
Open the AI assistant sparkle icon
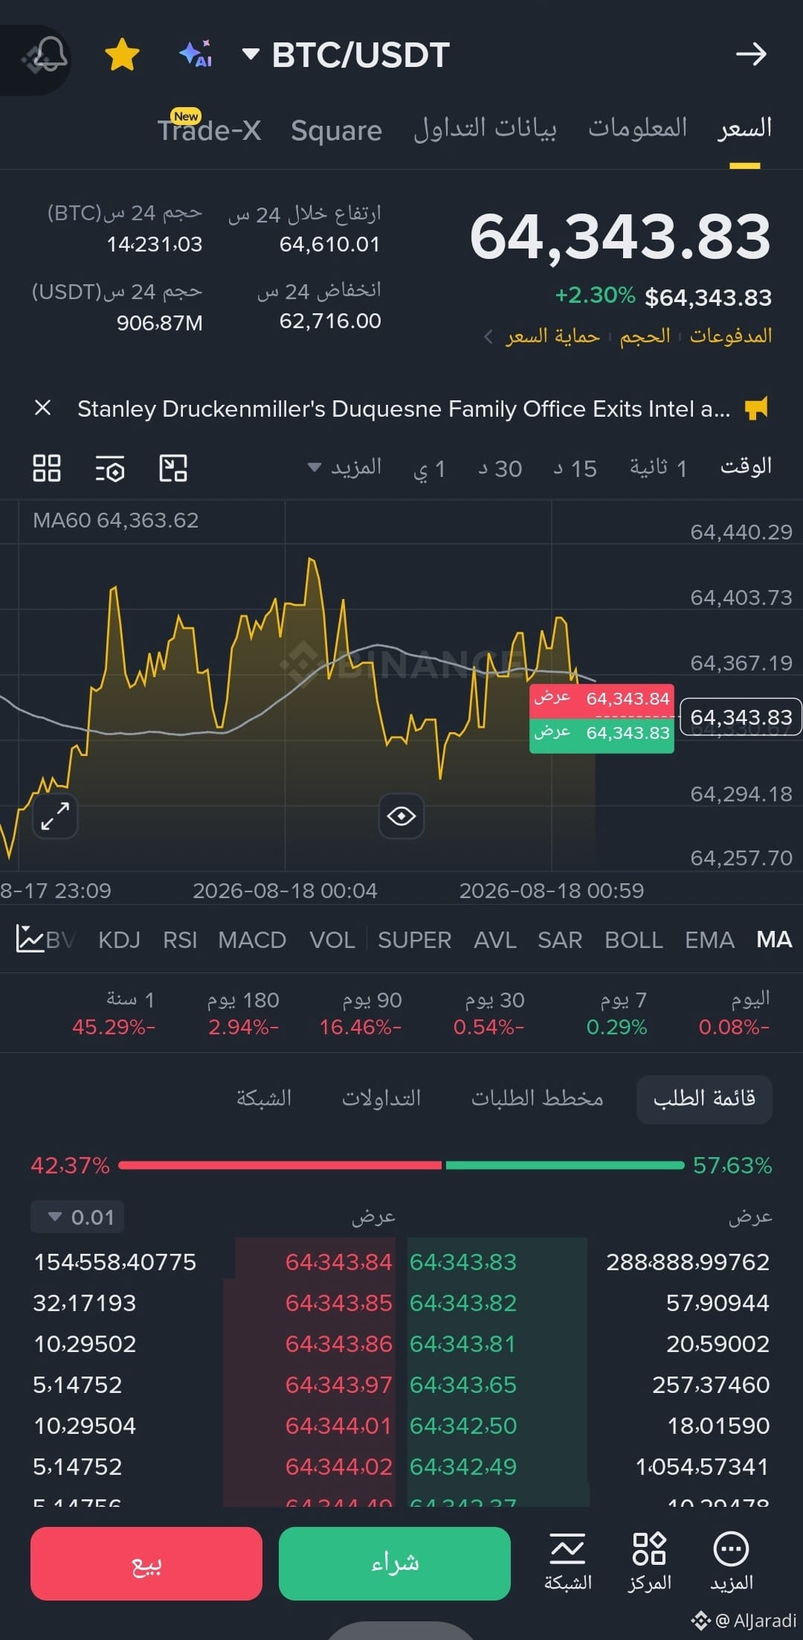pos(196,54)
